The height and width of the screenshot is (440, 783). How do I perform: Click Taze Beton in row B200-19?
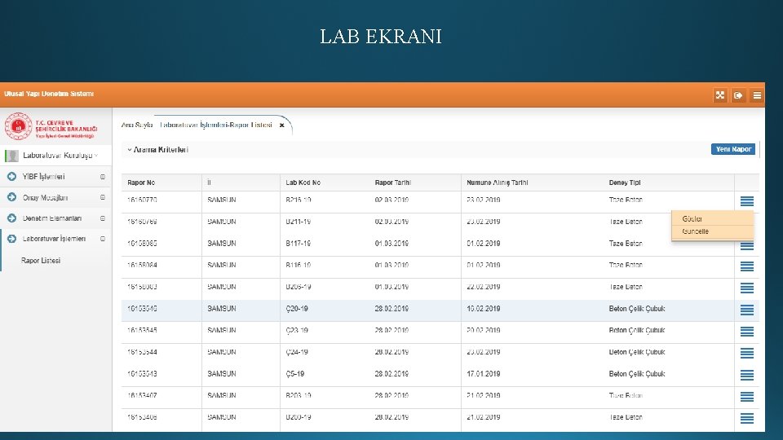click(626, 417)
